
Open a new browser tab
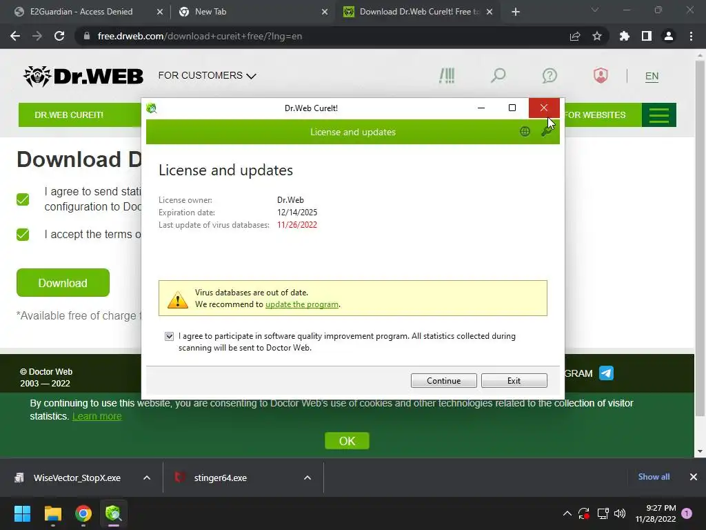coord(516,12)
